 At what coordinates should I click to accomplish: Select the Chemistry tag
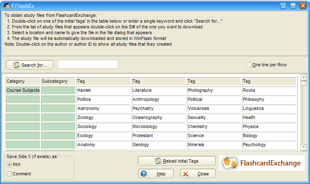point(214,127)
